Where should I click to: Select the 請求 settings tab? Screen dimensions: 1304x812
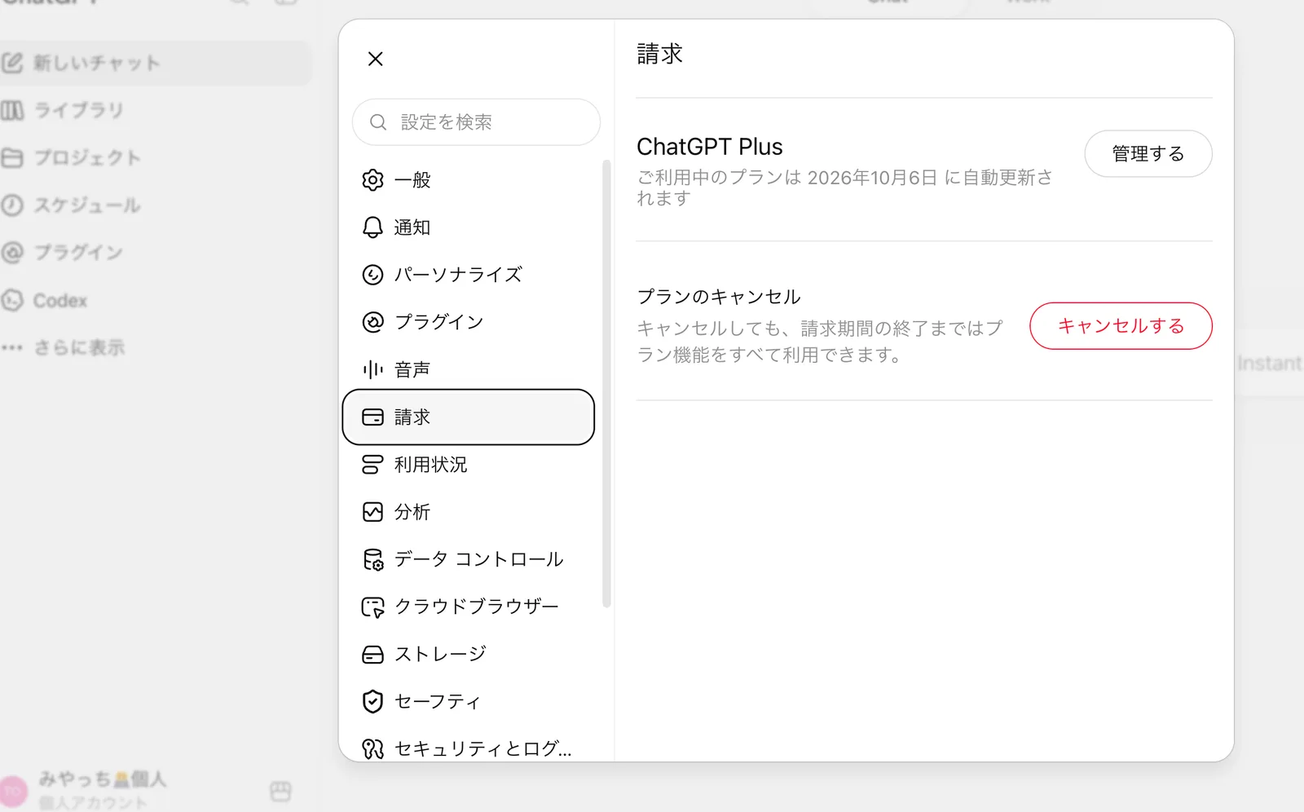469,417
